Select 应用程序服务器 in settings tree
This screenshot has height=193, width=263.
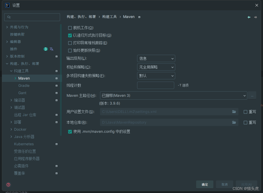(x=27, y=159)
